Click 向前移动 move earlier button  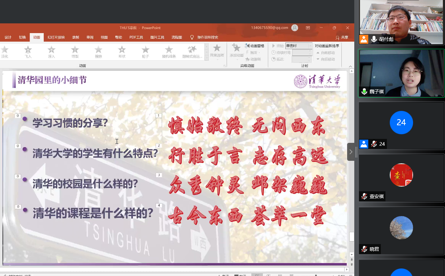tap(326, 53)
